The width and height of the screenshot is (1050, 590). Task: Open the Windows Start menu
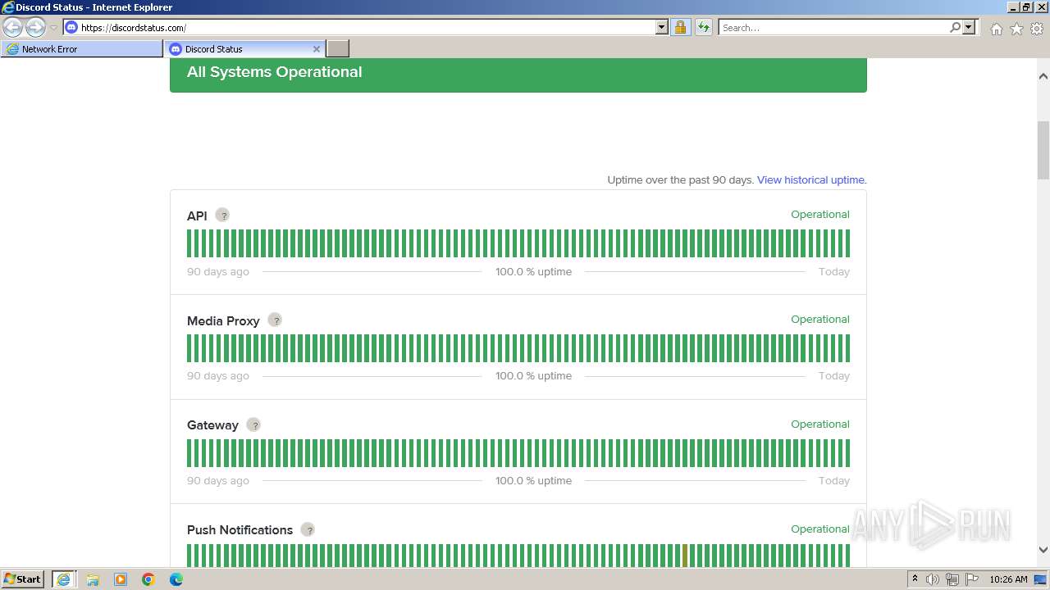click(x=23, y=579)
